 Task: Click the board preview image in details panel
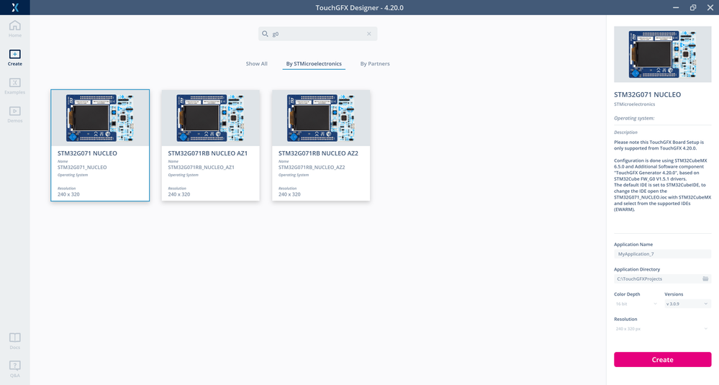[x=663, y=54]
